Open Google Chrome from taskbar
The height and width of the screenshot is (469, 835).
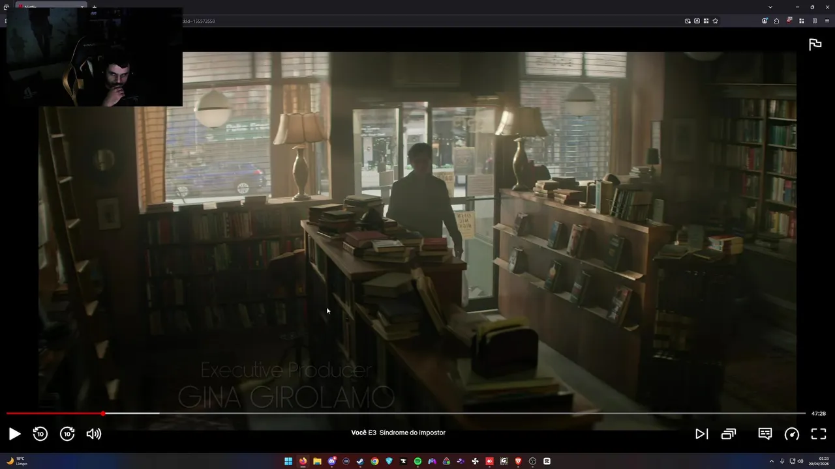pos(374,461)
